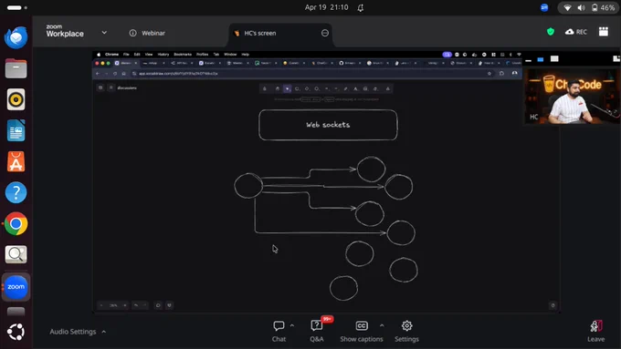The width and height of the screenshot is (621, 349).
Task: Open the clock and calendar menu
Action: tap(326, 7)
